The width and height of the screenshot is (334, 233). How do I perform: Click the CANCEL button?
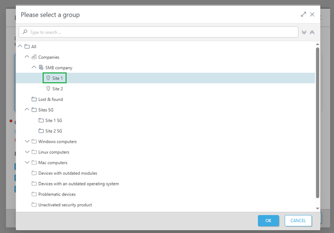(298, 220)
